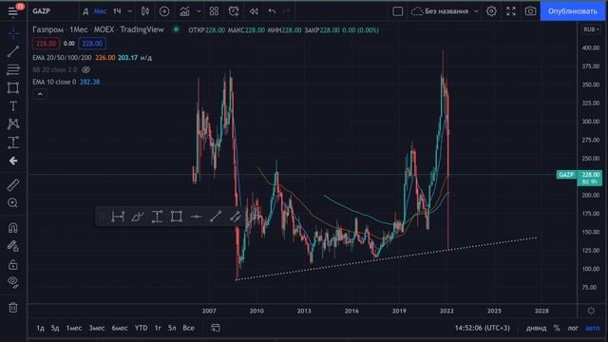The image size is (608, 342).
Task: Open the go to date calendar
Action: tap(216, 328)
